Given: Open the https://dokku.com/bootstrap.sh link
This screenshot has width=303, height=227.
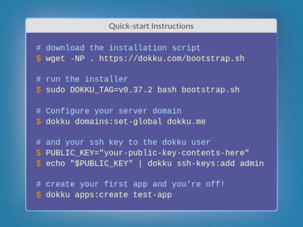Looking at the screenshot, I should [172, 58].
